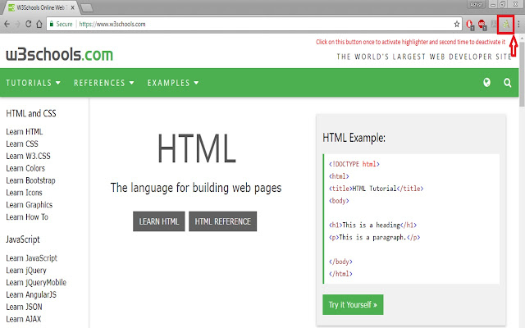Open the Learn Graphics link
This screenshot has height=328, width=525.
pos(30,204)
